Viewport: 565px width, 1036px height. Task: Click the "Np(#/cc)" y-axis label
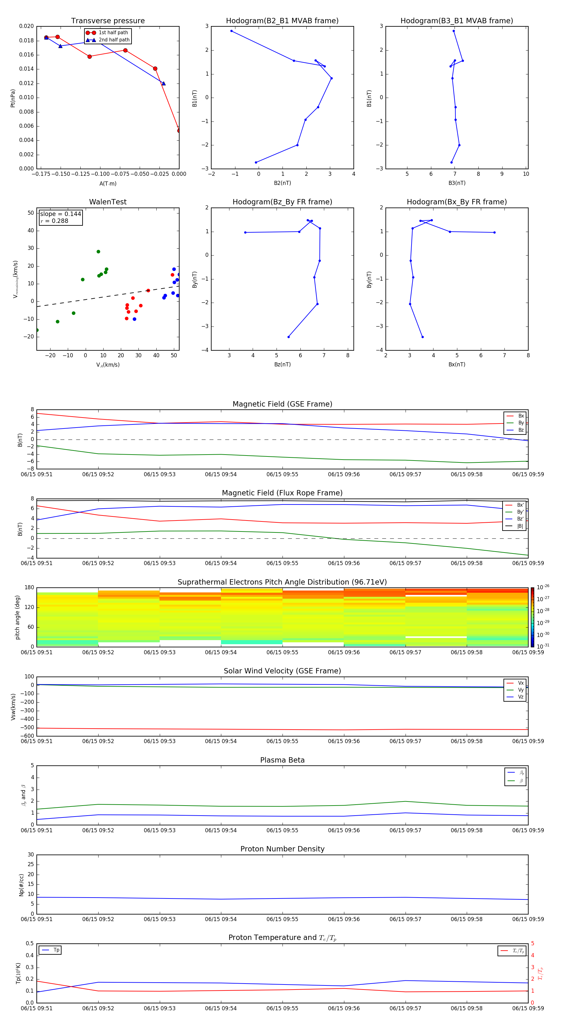click(22, 885)
